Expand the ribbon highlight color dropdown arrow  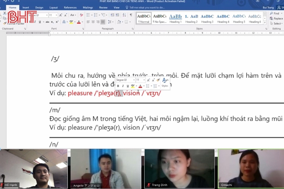pyautogui.click(x=75, y=22)
